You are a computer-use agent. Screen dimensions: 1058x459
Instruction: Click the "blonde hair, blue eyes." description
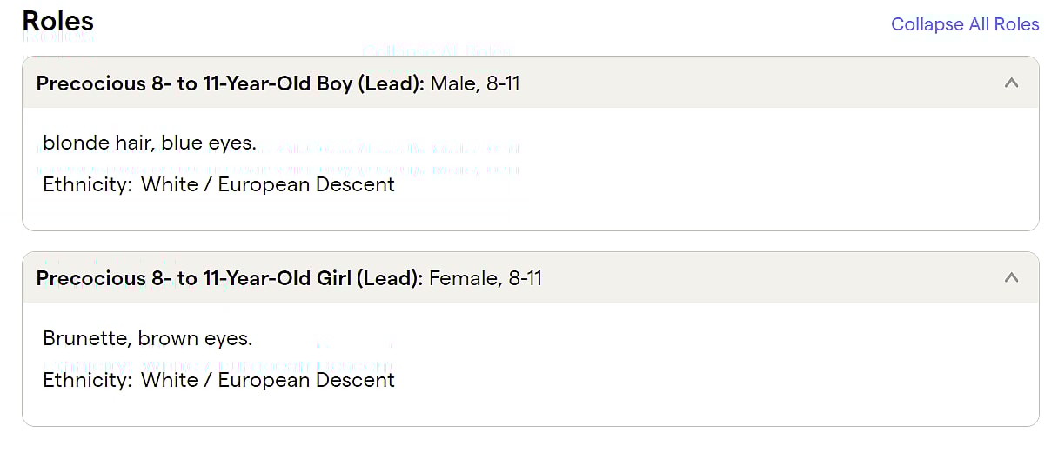(150, 143)
